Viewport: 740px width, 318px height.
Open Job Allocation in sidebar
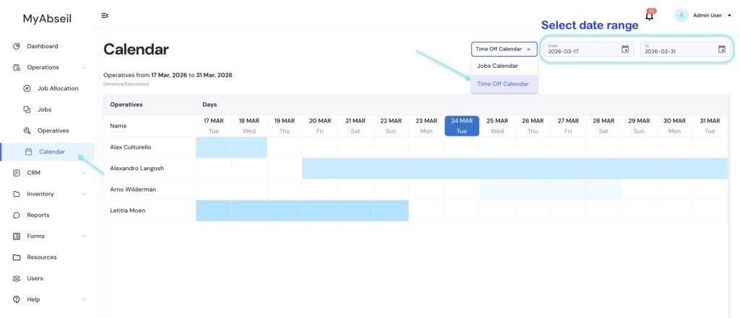[x=57, y=89]
